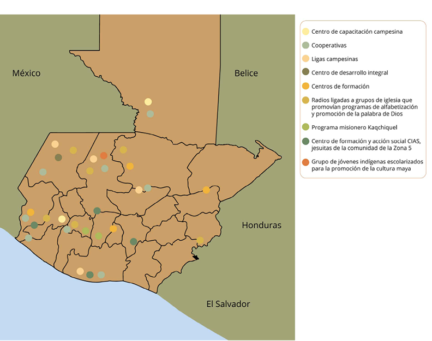Click the gray-green marker below the northernmost marker

150,114
